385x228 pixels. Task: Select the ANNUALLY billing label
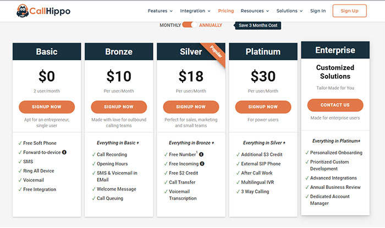pos(211,25)
